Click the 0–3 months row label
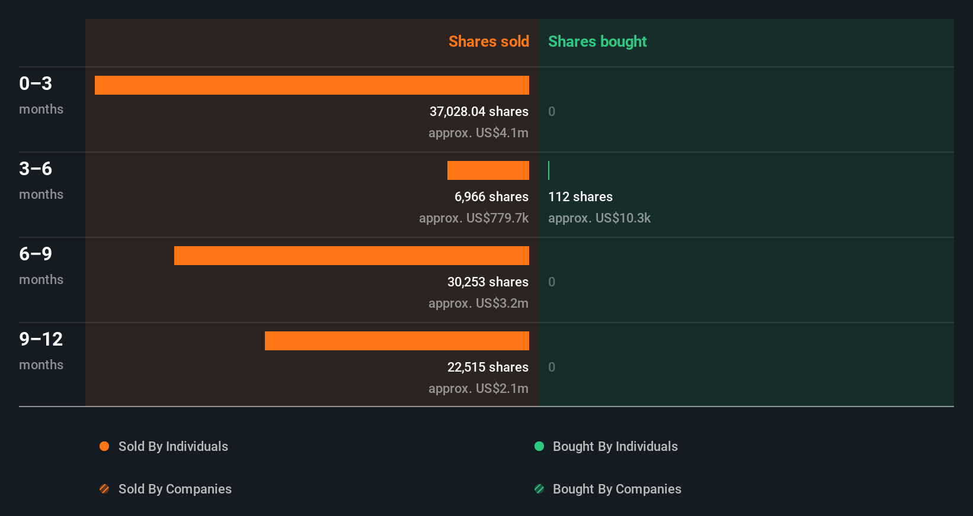Viewport: 973px width, 516px height. (x=41, y=95)
